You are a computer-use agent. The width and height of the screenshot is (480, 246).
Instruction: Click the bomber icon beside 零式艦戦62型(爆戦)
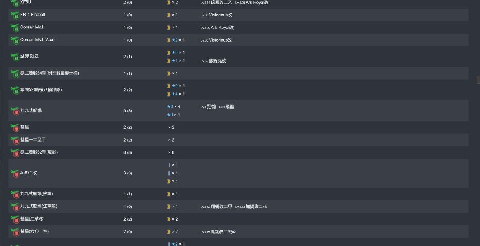(x=15, y=153)
